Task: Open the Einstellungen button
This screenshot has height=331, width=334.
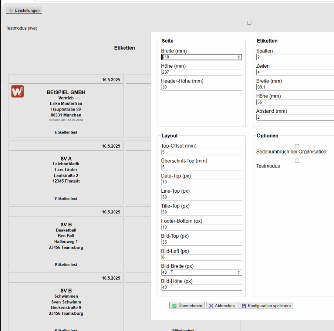Action: click(24, 10)
